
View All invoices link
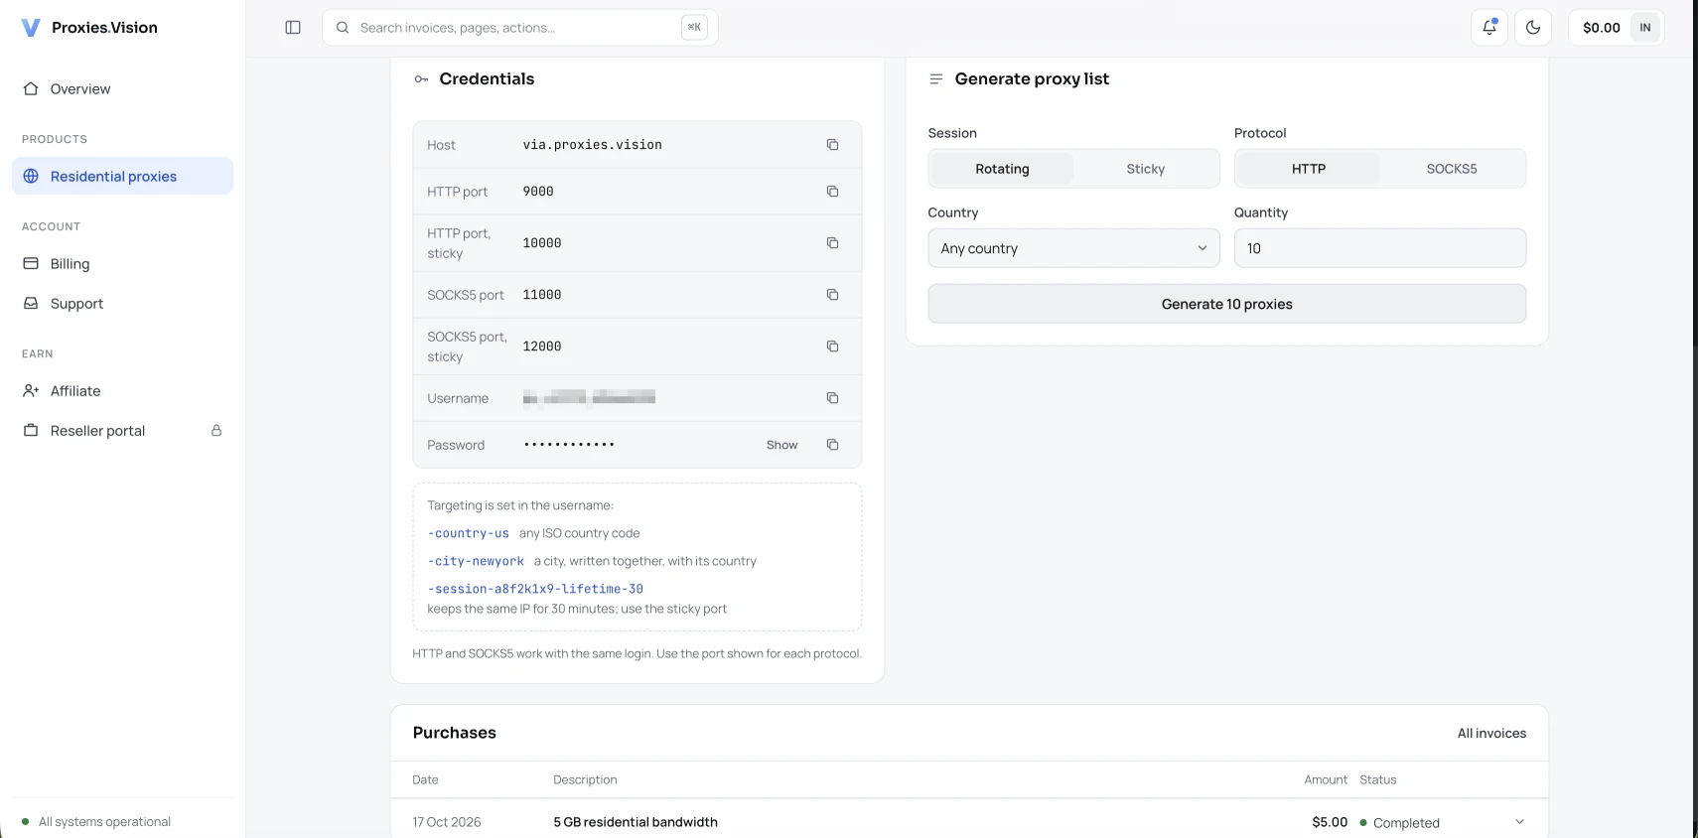(x=1491, y=733)
